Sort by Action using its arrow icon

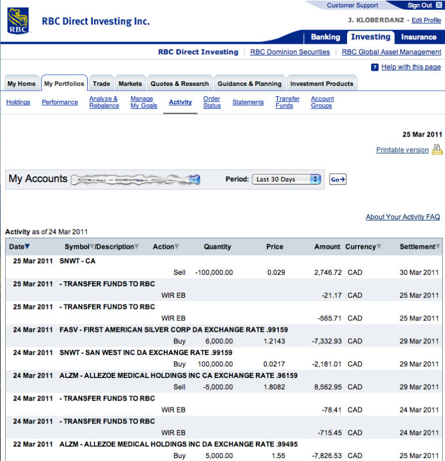(177, 247)
